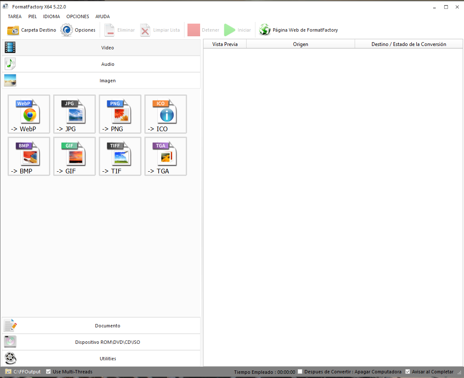The width and height of the screenshot is (464, 378).
Task: Expand Dispositivo ROM\DVD\CD\ISO section
Action: [x=101, y=342]
